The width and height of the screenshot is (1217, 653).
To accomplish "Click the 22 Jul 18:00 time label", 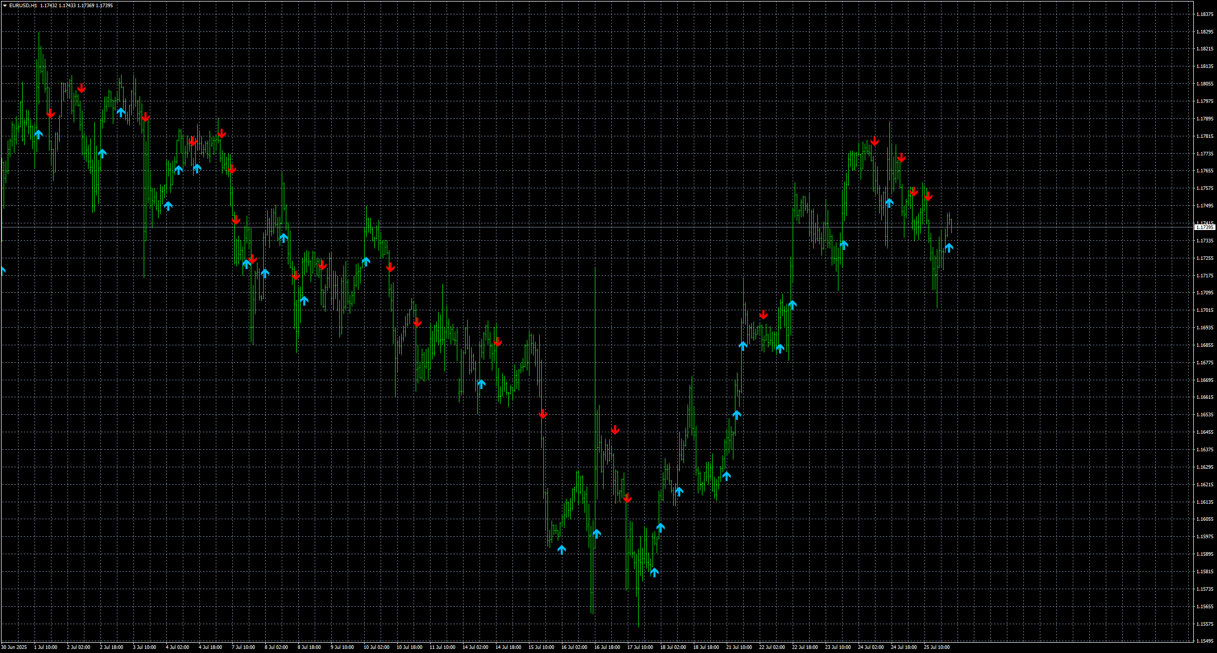I will (x=805, y=647).
